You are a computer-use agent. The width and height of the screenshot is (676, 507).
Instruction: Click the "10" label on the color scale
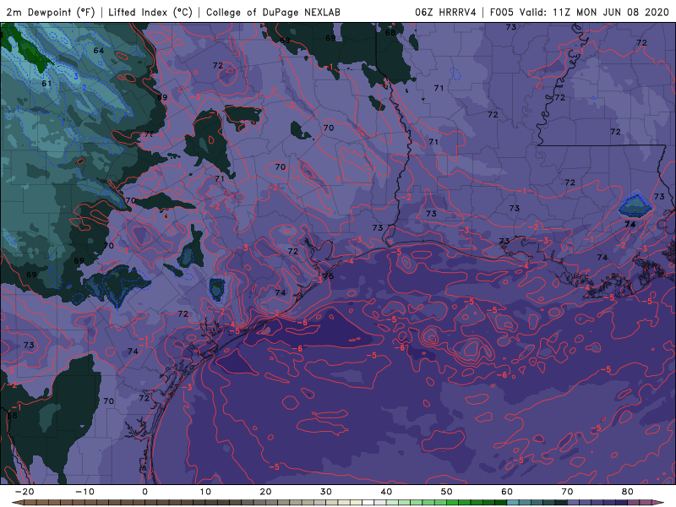[x=205, y=492]
